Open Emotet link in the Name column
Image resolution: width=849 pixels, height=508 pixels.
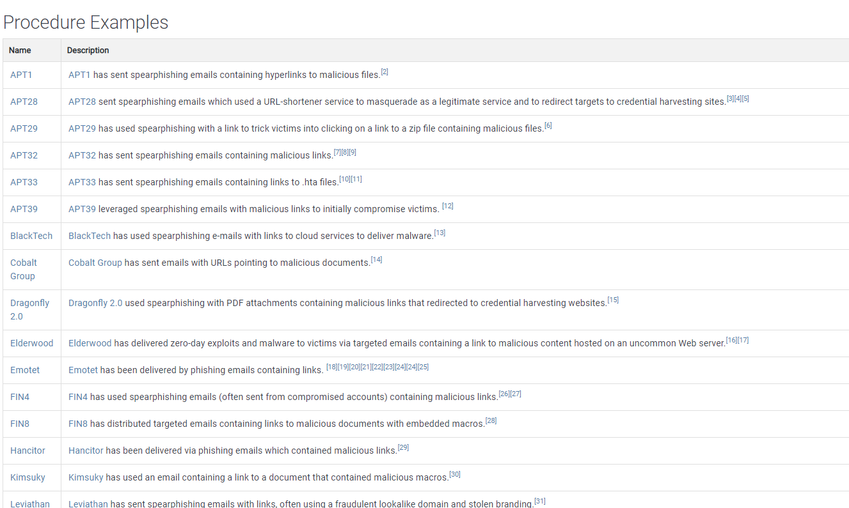pos(25,370)
